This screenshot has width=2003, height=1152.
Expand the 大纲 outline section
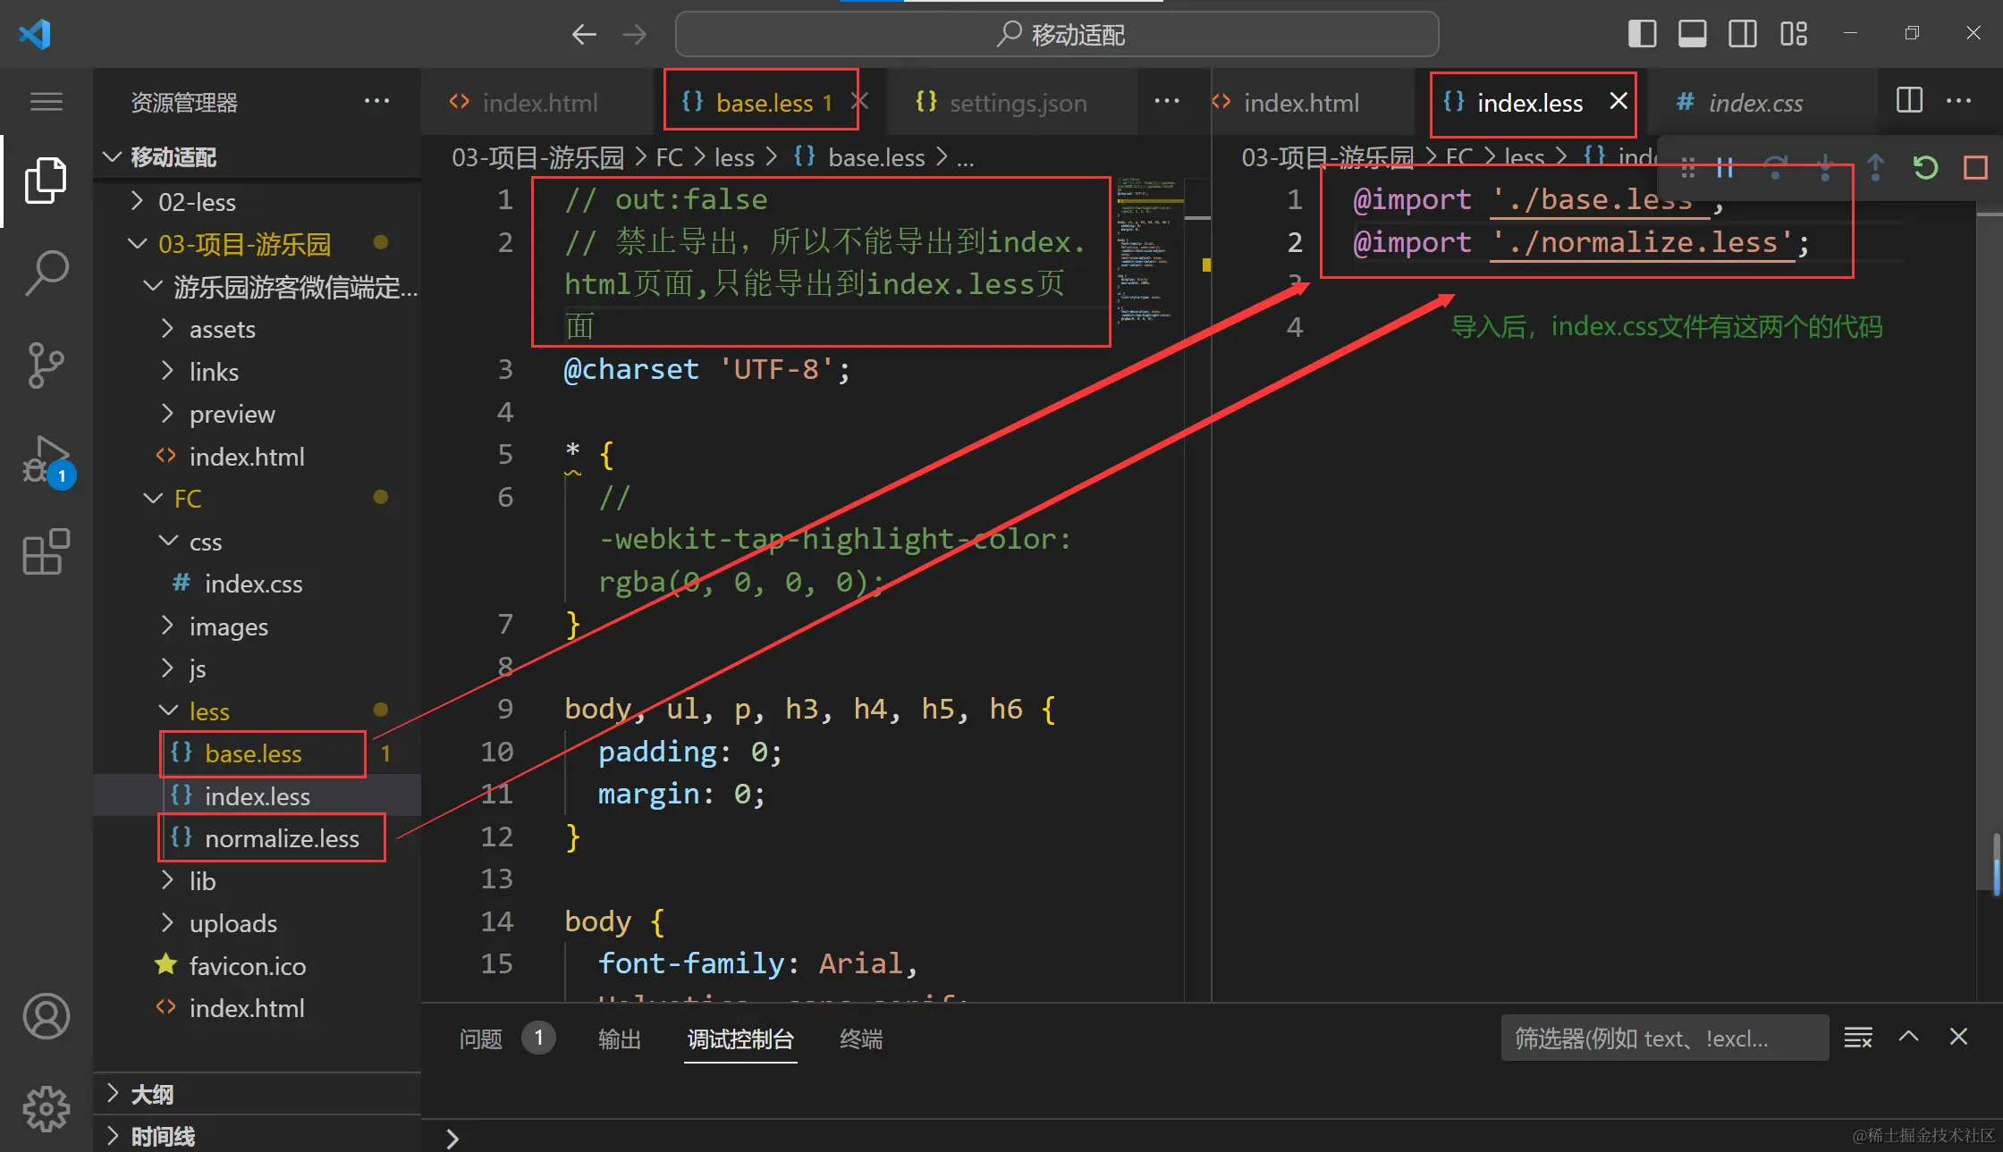pyautogui.click(x=152, y=1094)
